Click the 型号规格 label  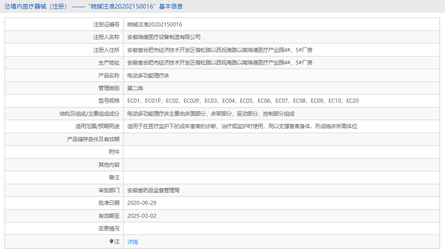[109, 101]
